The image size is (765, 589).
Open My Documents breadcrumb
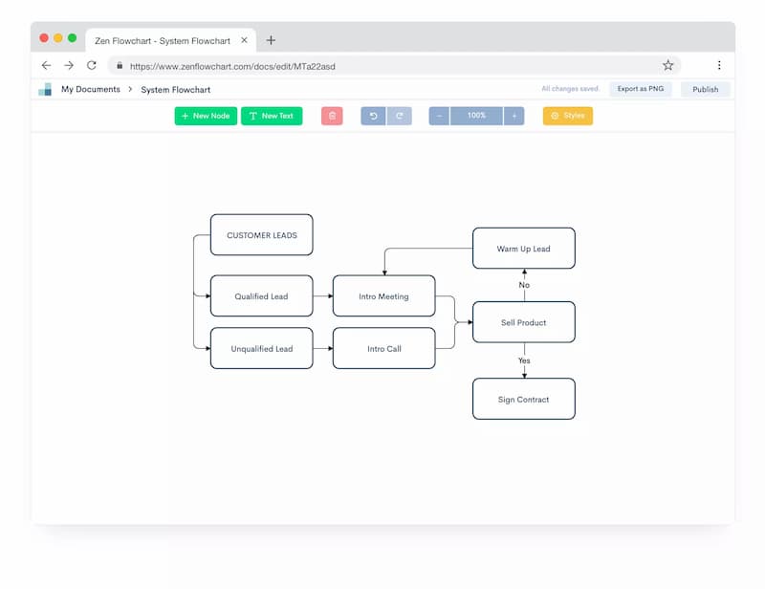click(91, 89)
